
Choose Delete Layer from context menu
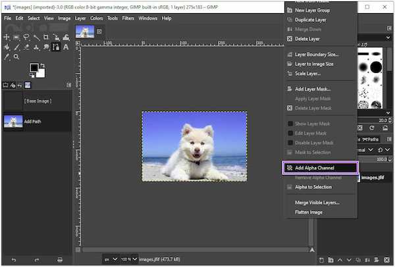[320, 39]
